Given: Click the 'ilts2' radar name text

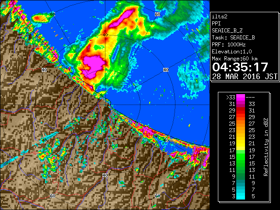Looking at the screenshot, I should click(x=220, y=17).
